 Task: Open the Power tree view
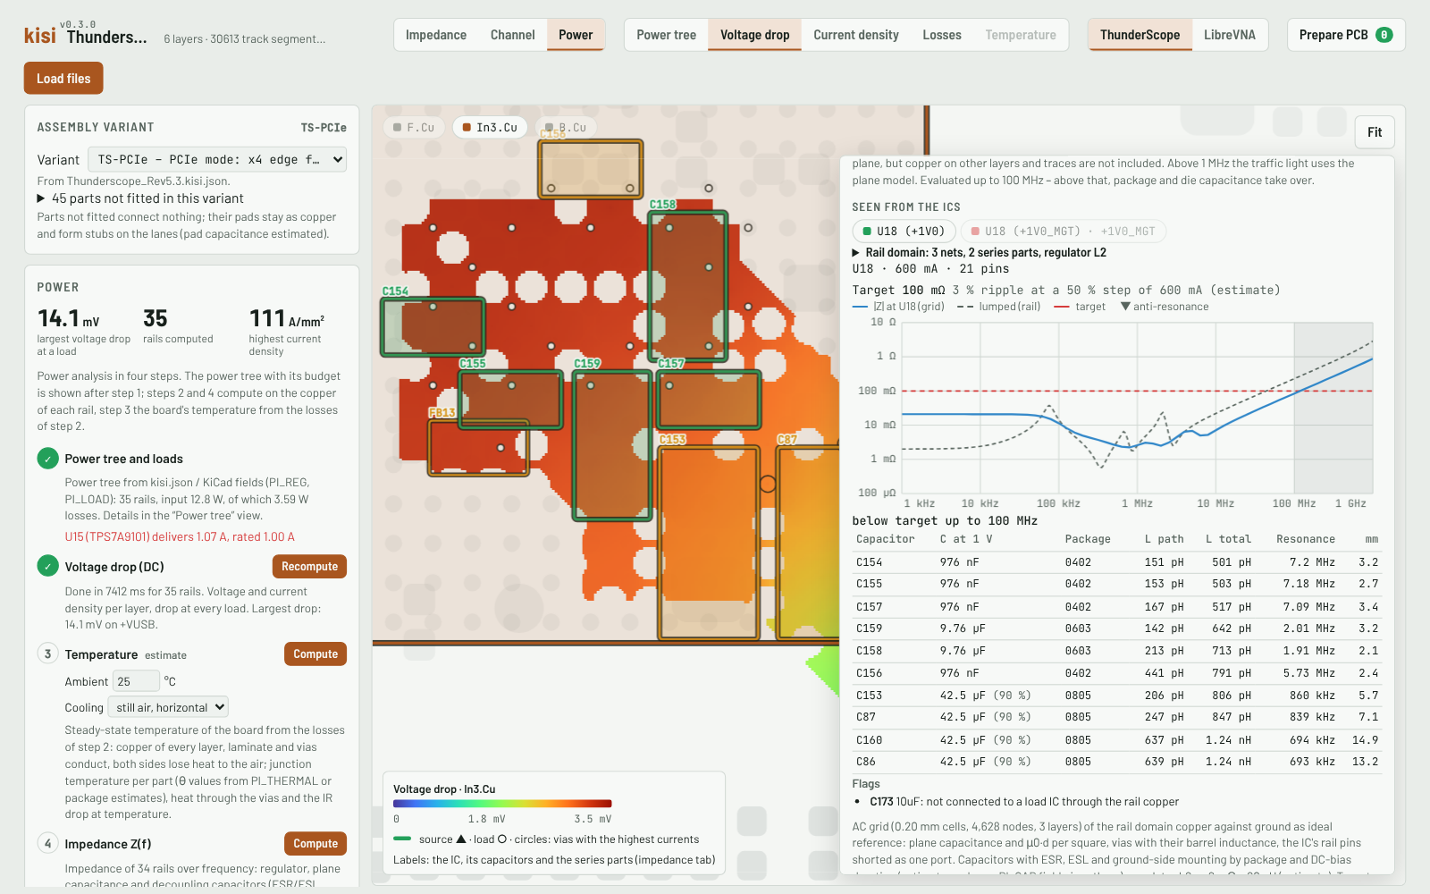pos(667,35)
